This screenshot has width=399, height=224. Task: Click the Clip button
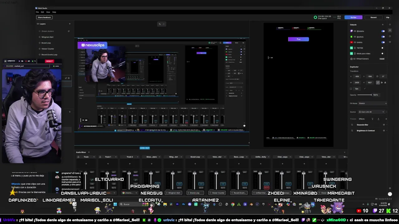pos(388,17)
